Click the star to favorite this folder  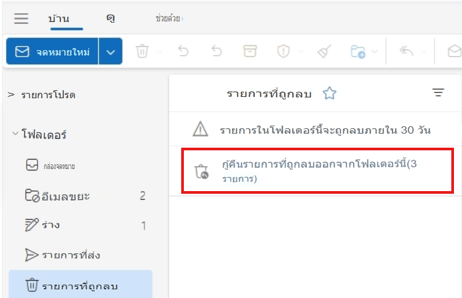[x=330, y=94]
